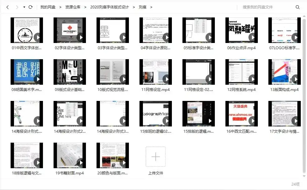Open thumbnail for 11网格设定.mp4

tap(155, 72)
